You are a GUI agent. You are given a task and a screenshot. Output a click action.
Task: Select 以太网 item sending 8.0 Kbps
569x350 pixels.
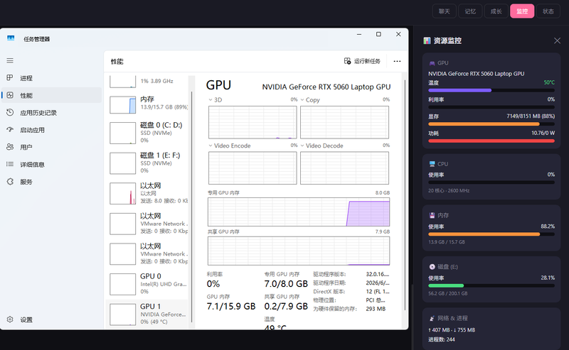[x=149, y=193]
